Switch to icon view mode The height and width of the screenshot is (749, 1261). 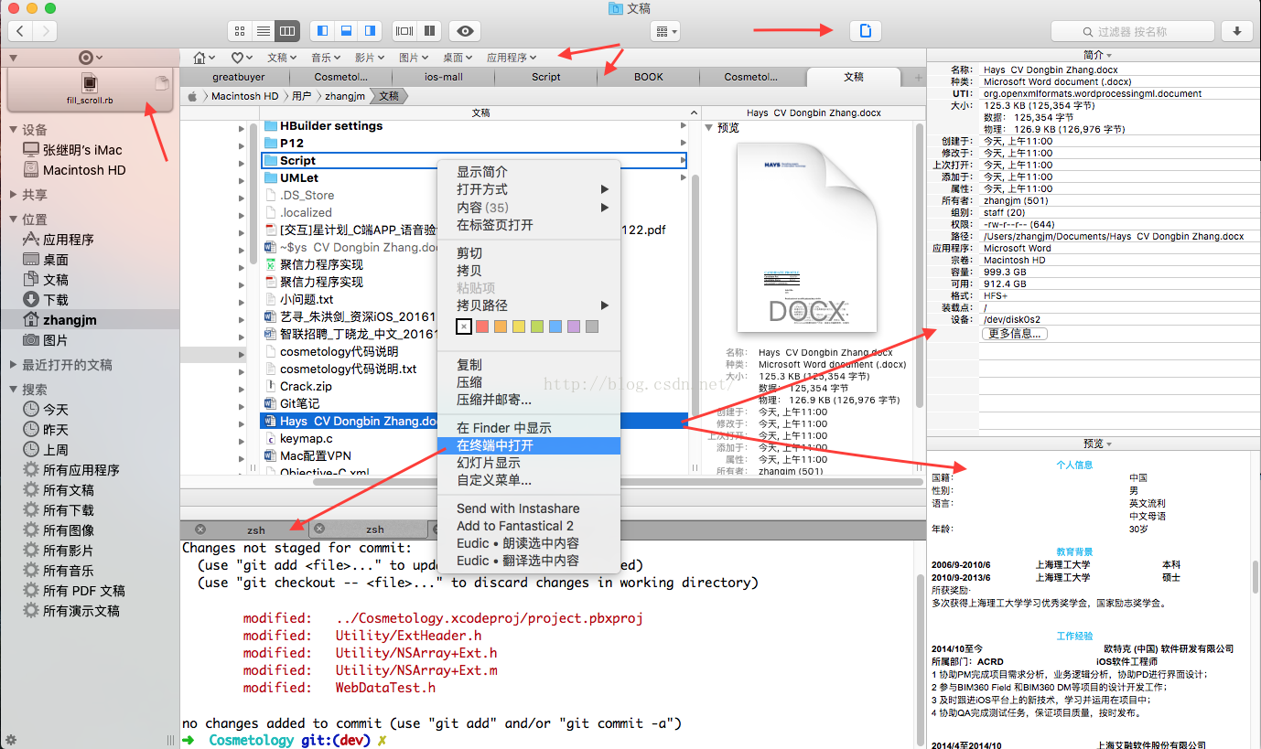coord(240,31)
